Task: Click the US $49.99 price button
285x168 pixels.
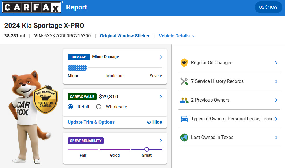Action: (268, 7)
